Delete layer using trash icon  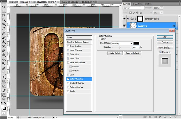(176, 117)
